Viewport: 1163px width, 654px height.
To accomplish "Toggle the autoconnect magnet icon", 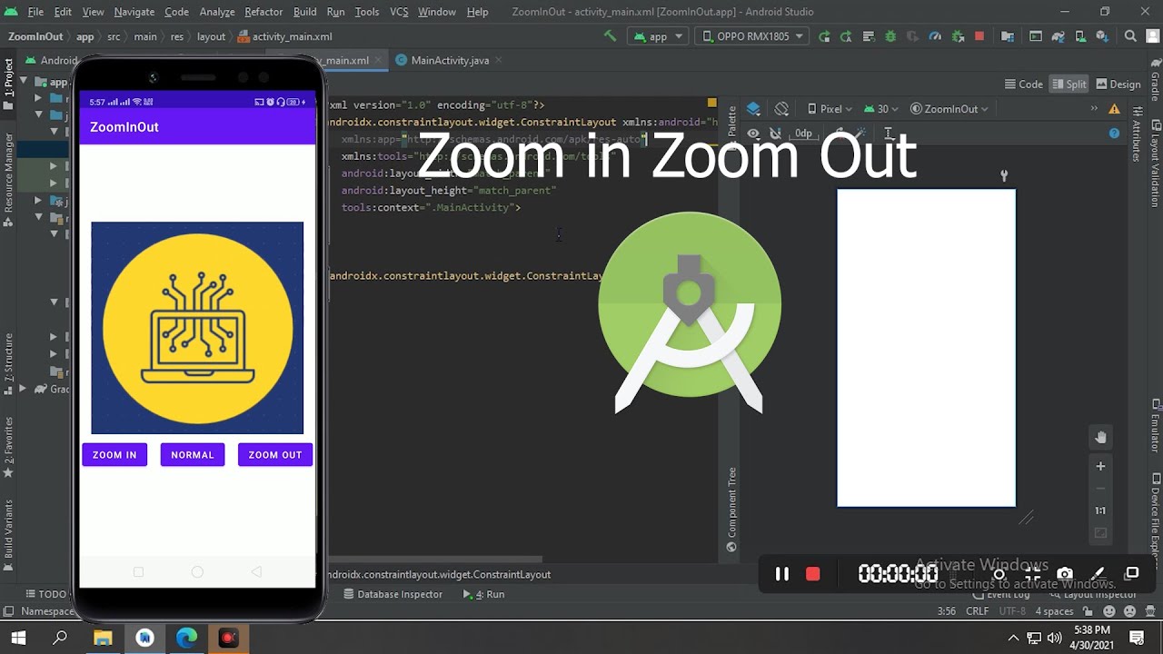I will (775, 134).
